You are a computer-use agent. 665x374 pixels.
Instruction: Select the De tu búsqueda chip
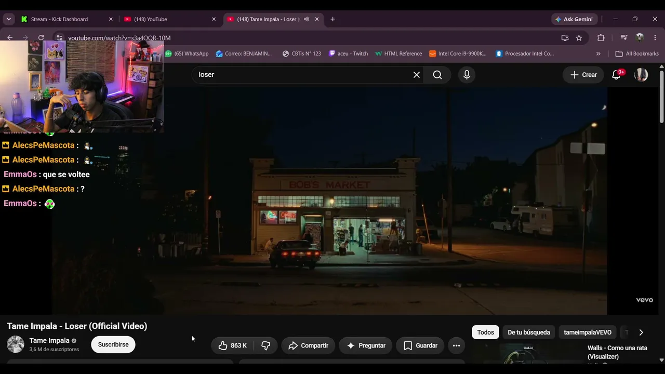pyautogui.click(x=529, y=332)
